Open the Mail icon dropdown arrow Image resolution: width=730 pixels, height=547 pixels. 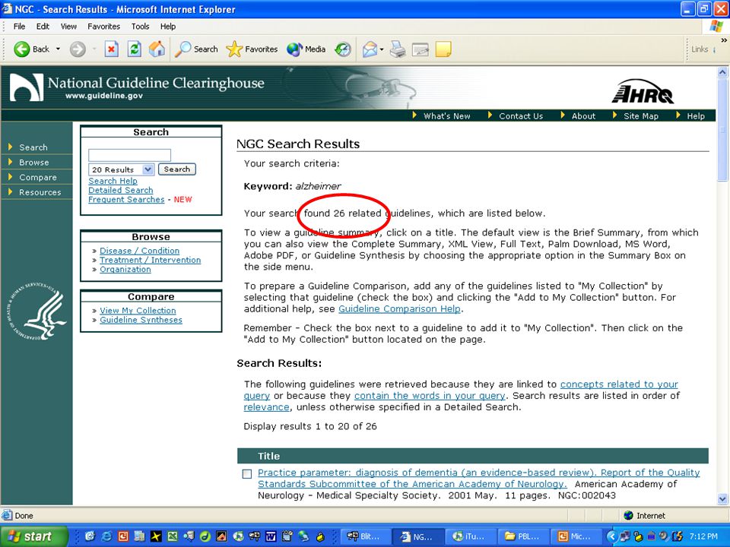tap(381, 49)
